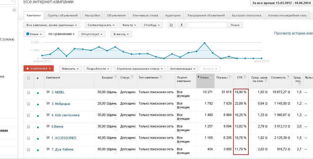
Task: Collapse the left sidebar panel
Action: click(x=14, y=10)
